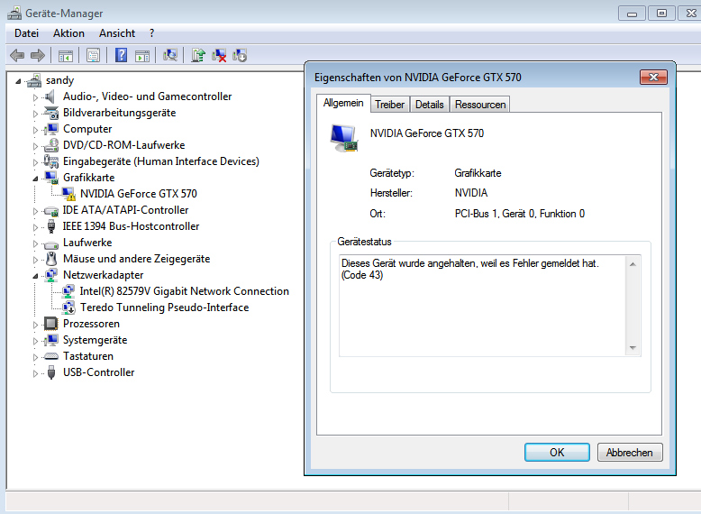Click the USB-Controller plug icon

(51, 372)
